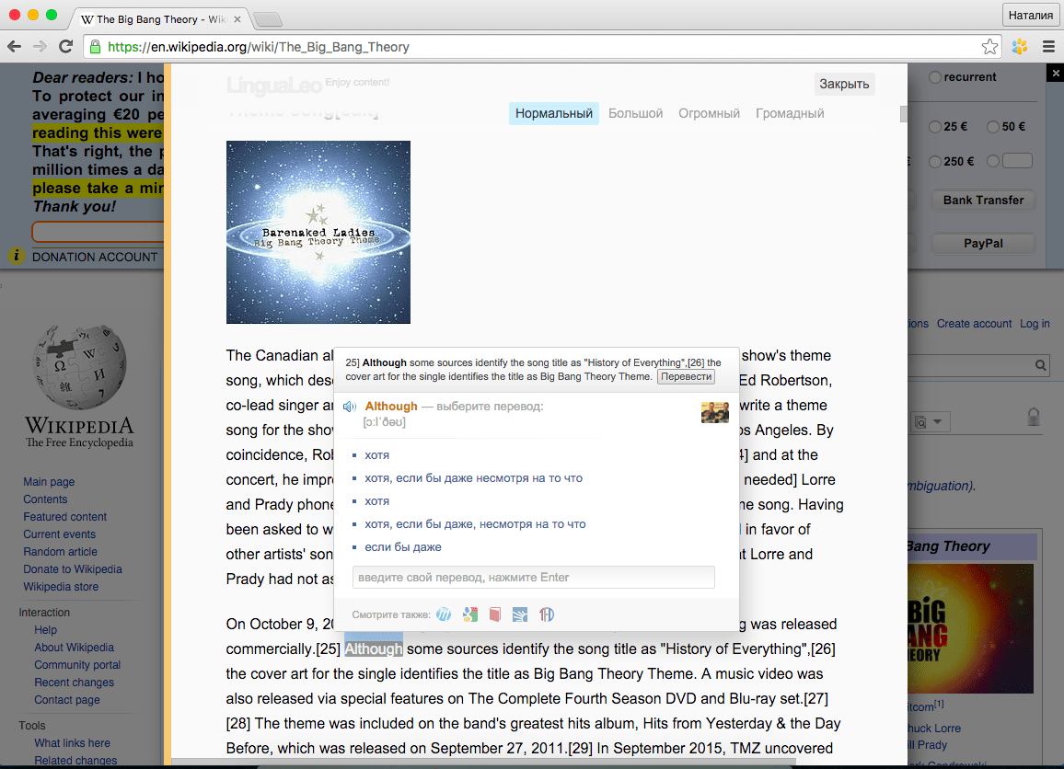This screenshot has width=1064, height=769.
Task: Open the Current events link
Action: click(60, 534)
